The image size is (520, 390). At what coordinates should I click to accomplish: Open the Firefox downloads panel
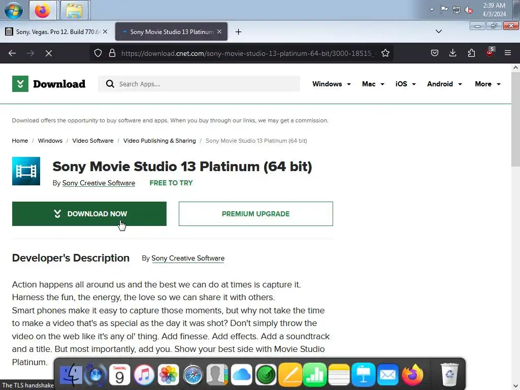pyautogui.click(x=452, y=53)
